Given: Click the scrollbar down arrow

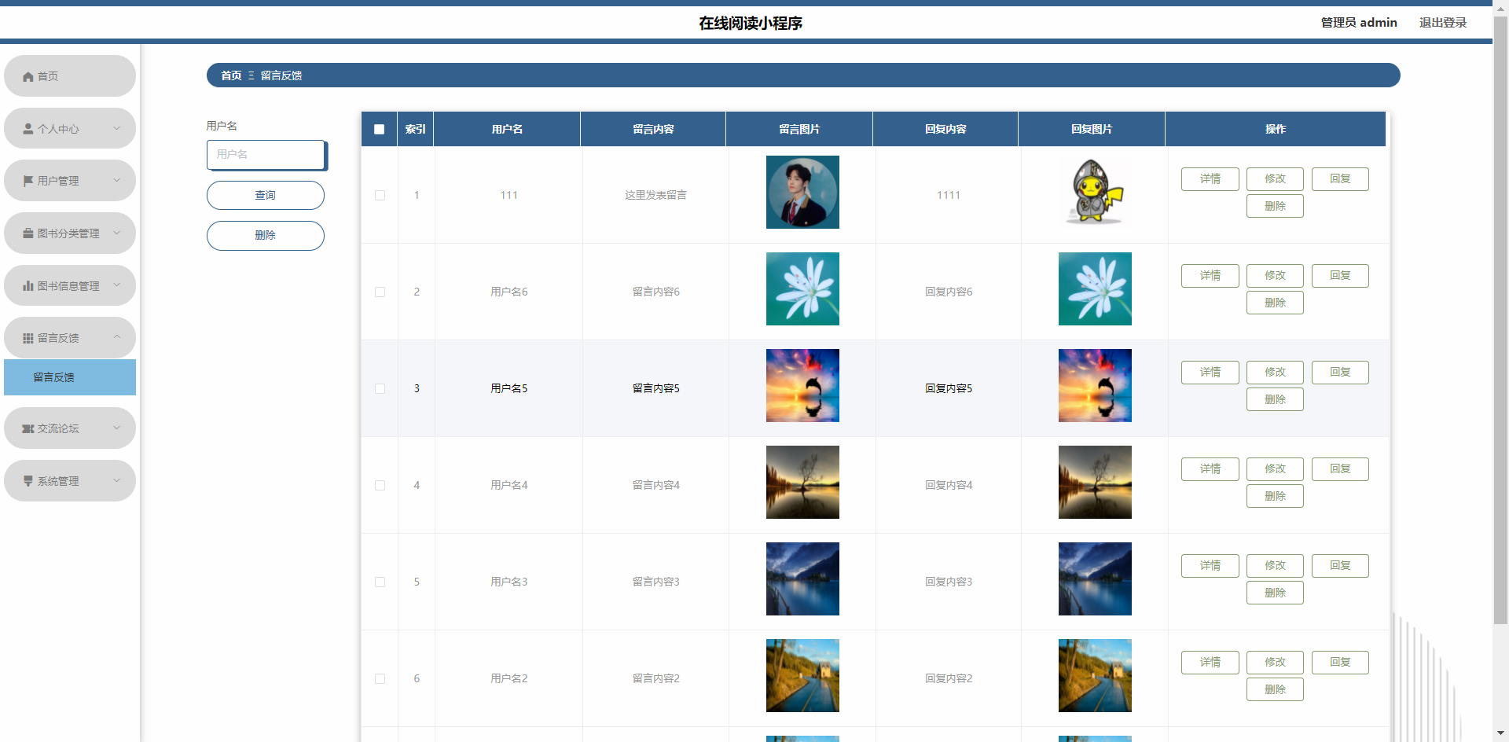Looking at the screenshot, I should [1500, 734].
